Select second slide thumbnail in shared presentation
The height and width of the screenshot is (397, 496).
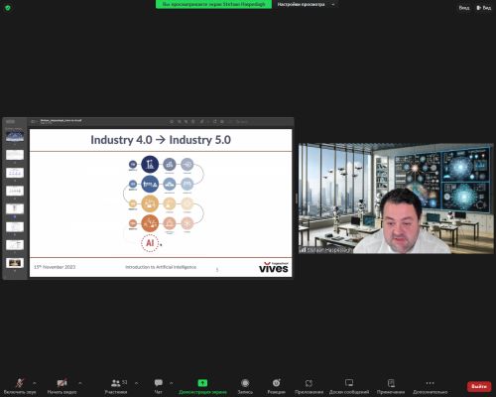tap(15, 155)
